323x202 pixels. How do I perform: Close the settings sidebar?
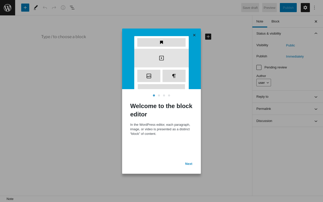(316, 21)
